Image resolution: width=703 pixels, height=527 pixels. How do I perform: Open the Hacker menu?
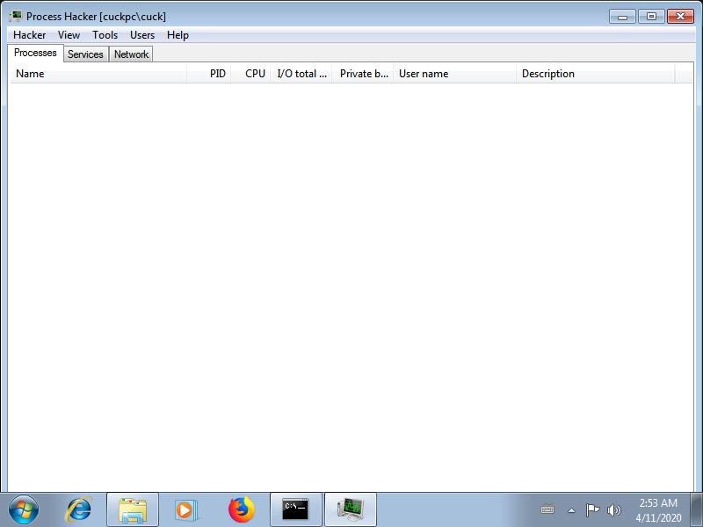(30, 35)
